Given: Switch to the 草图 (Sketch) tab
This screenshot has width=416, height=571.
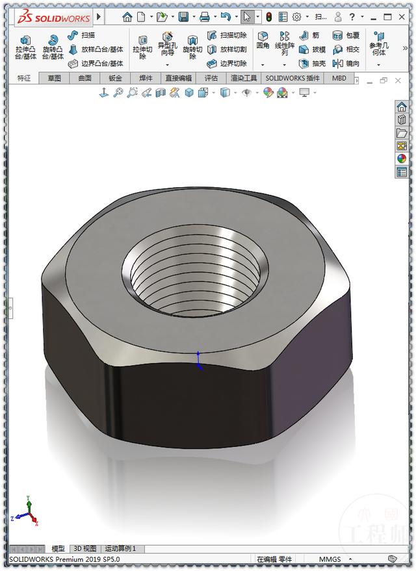Looking at the screenshot, I should (55, 79).
